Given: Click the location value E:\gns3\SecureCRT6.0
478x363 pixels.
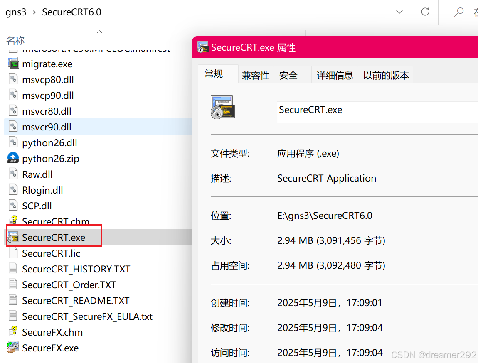Looking at the screenshot, I should 325,216.
